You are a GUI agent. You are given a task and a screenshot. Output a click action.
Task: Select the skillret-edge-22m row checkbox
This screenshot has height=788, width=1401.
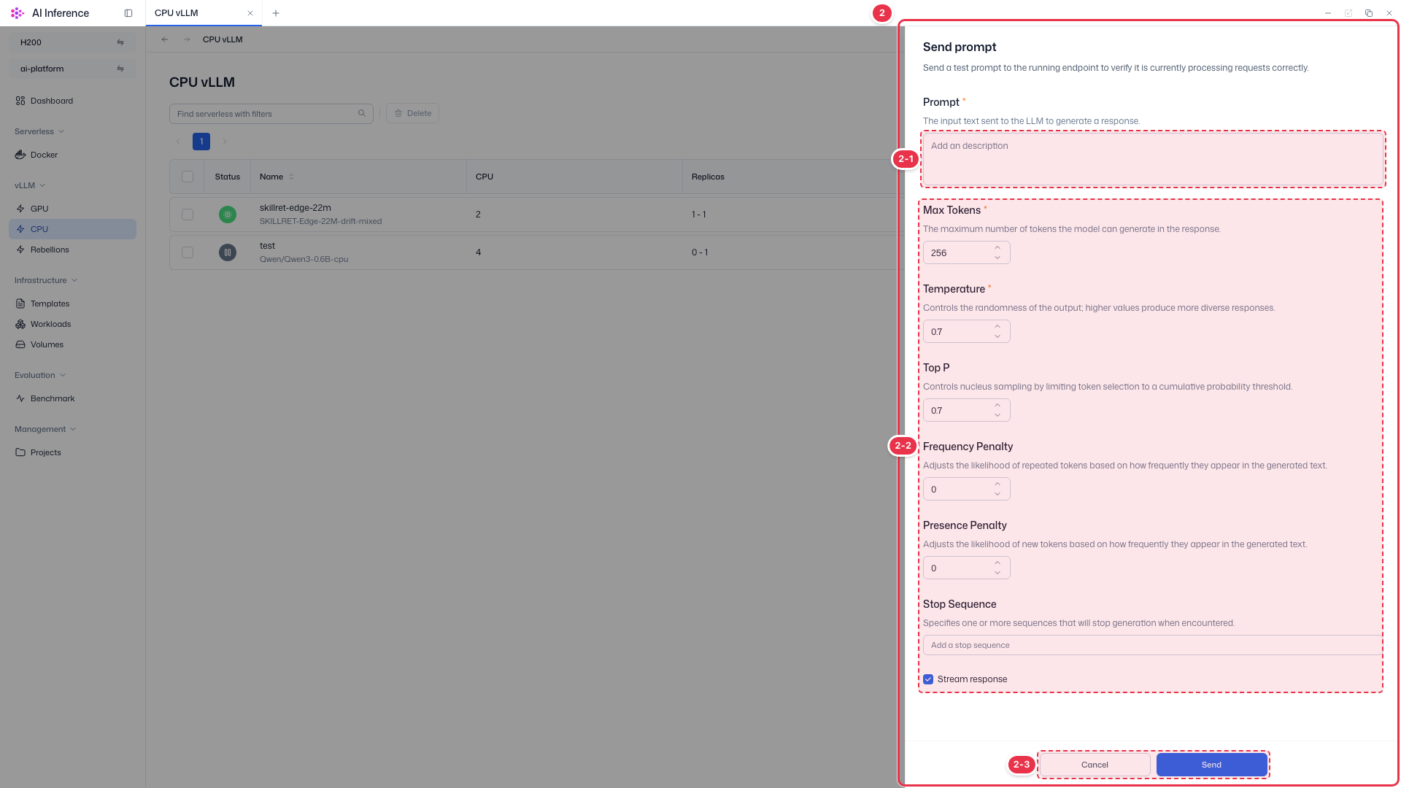pyautogui.click(x=188, y=215)
